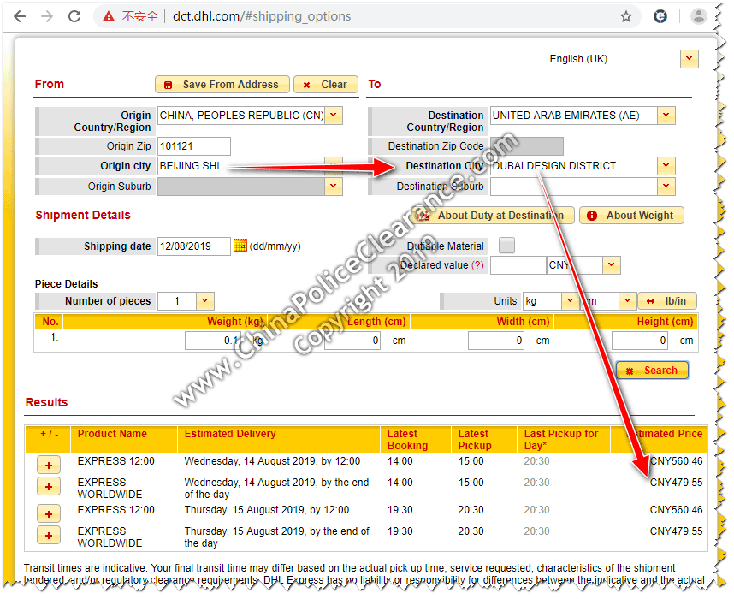Reload the DHL page
The height and width of the screenshot is (599, 734).
click(74, 16)
